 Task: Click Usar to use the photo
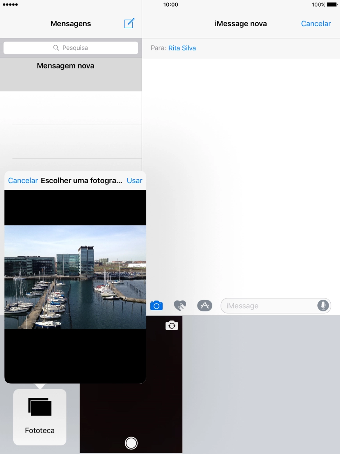tap(134, 181)
